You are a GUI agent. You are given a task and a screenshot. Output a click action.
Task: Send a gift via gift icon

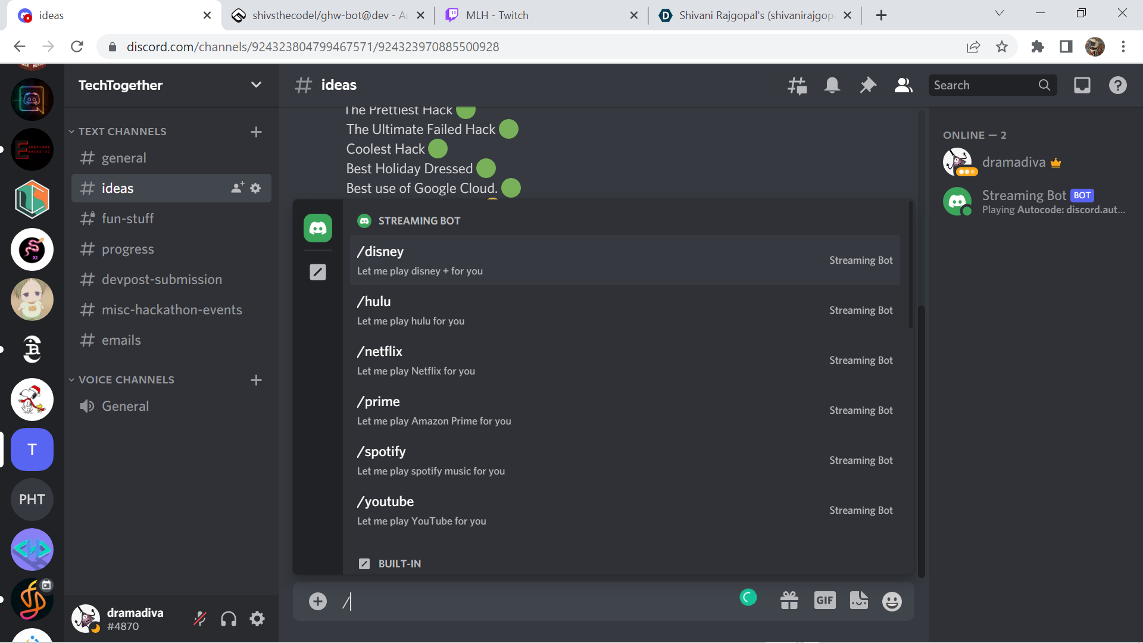tap(789, 601)
